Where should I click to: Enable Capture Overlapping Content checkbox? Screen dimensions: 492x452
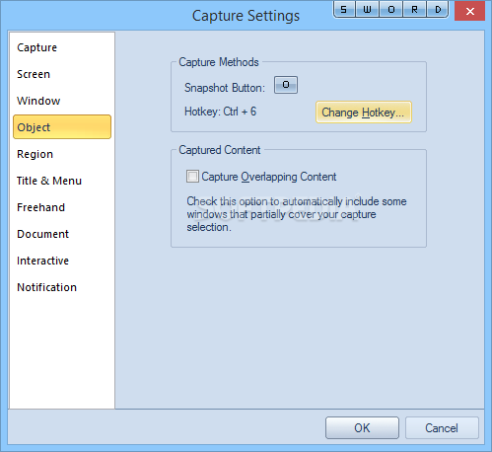[192, 177]
